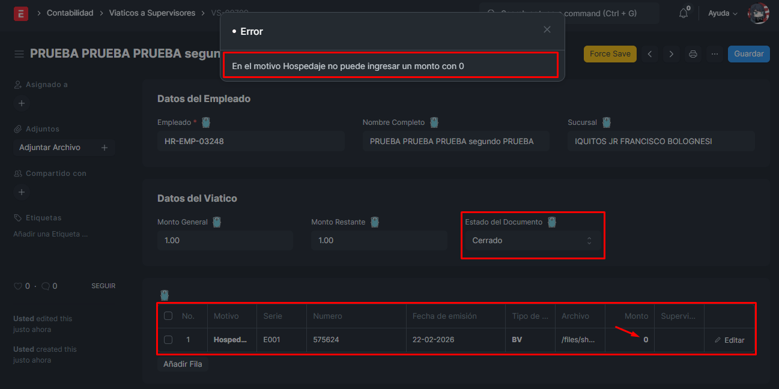Viewport: 779px width, 389px height.
Task: Expand the Ayuda menu
Action: pos(723,13)
